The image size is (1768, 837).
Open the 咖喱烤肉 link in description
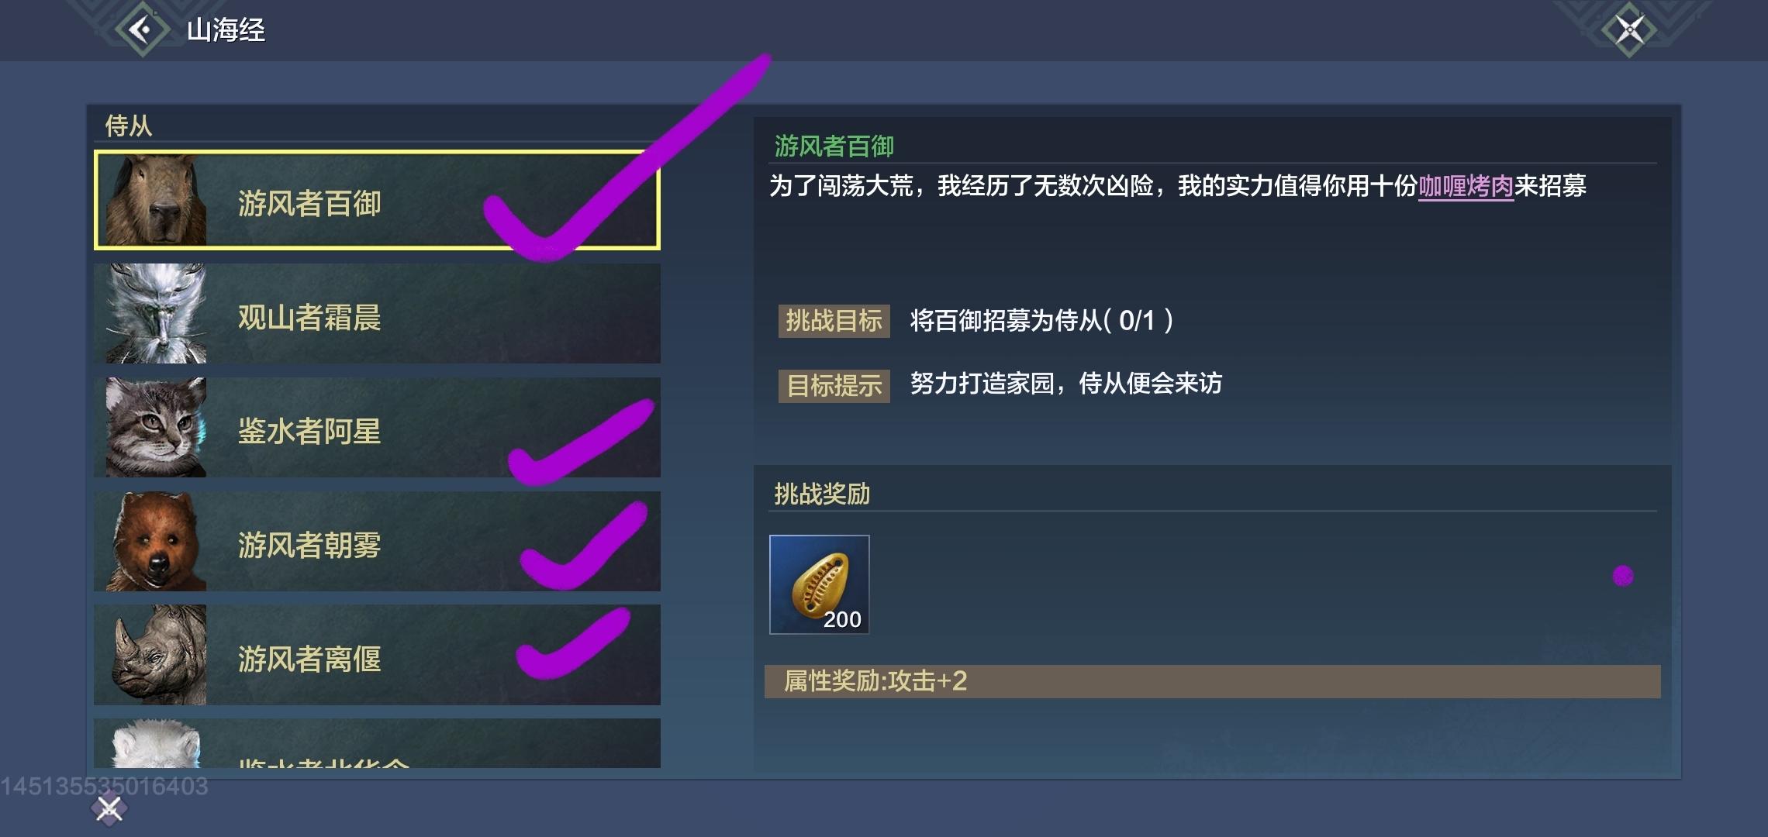1466,186
